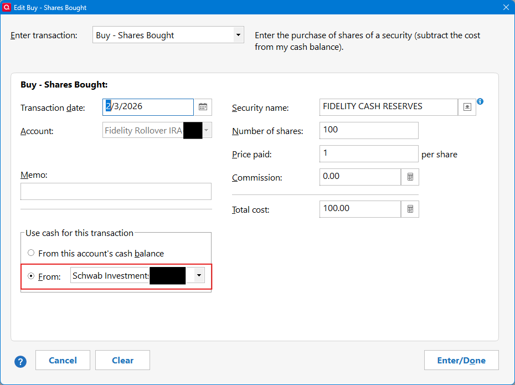
Task: Open the transaction date calendar picker
Action: (203, 107)
